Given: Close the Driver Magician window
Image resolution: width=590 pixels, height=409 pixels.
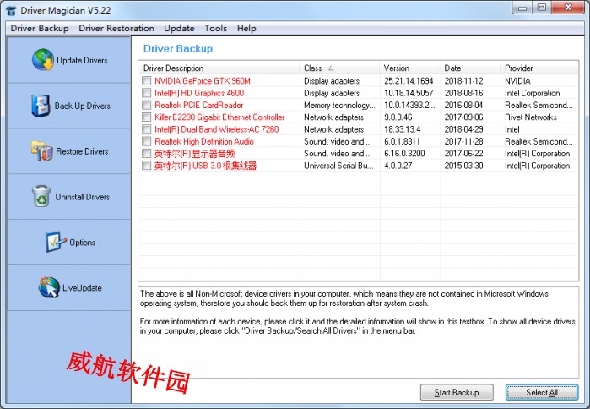Looking at the screenshot, I should click(569, 8).
